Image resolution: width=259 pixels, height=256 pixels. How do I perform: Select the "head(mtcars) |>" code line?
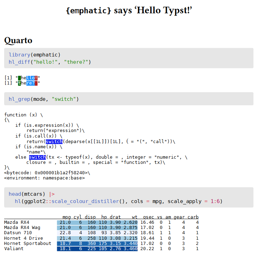[x=32, y=194]
